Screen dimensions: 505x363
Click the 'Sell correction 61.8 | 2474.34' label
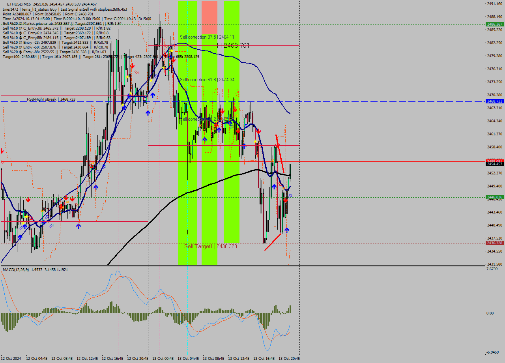(207, 80)
